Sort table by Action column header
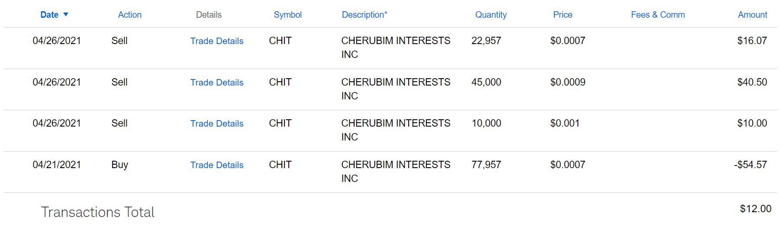The height and width of the screenshot is (226, 780). (129, 15)
